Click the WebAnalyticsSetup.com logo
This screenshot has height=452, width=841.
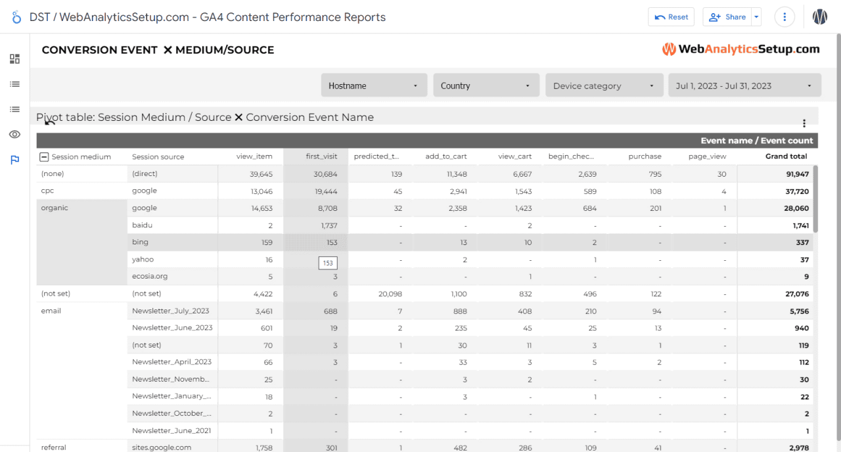click(x=741, y=49)
